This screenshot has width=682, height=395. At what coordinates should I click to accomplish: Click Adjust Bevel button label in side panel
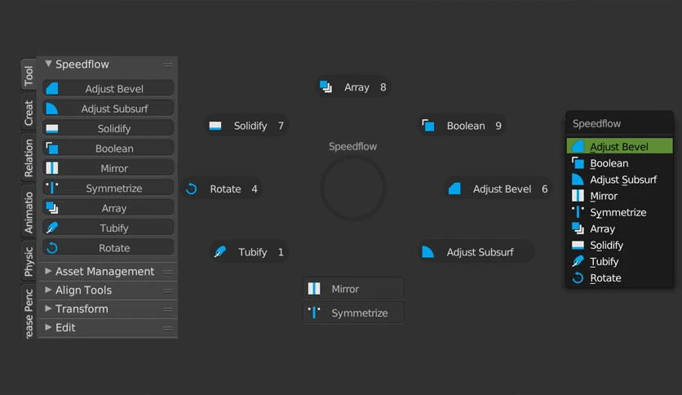coord(114,89)
